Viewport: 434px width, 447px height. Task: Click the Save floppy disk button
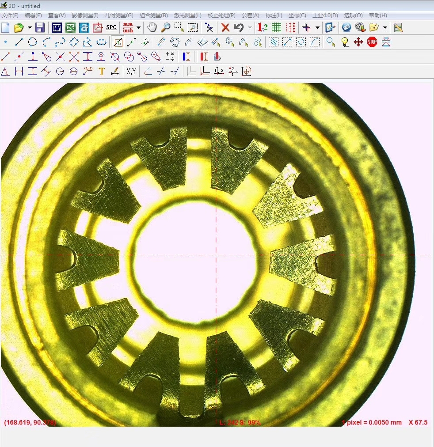(40, 28)
